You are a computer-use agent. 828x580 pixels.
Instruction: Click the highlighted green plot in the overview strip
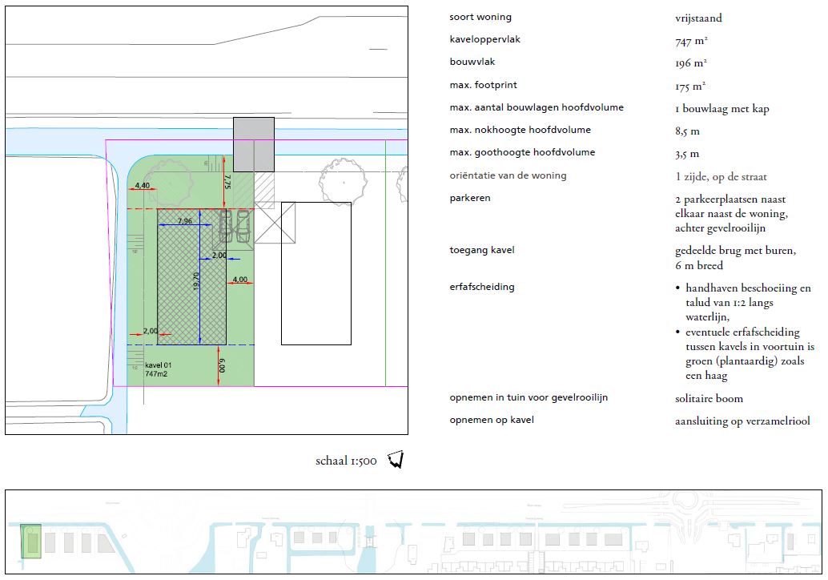(x=30, y=542)
